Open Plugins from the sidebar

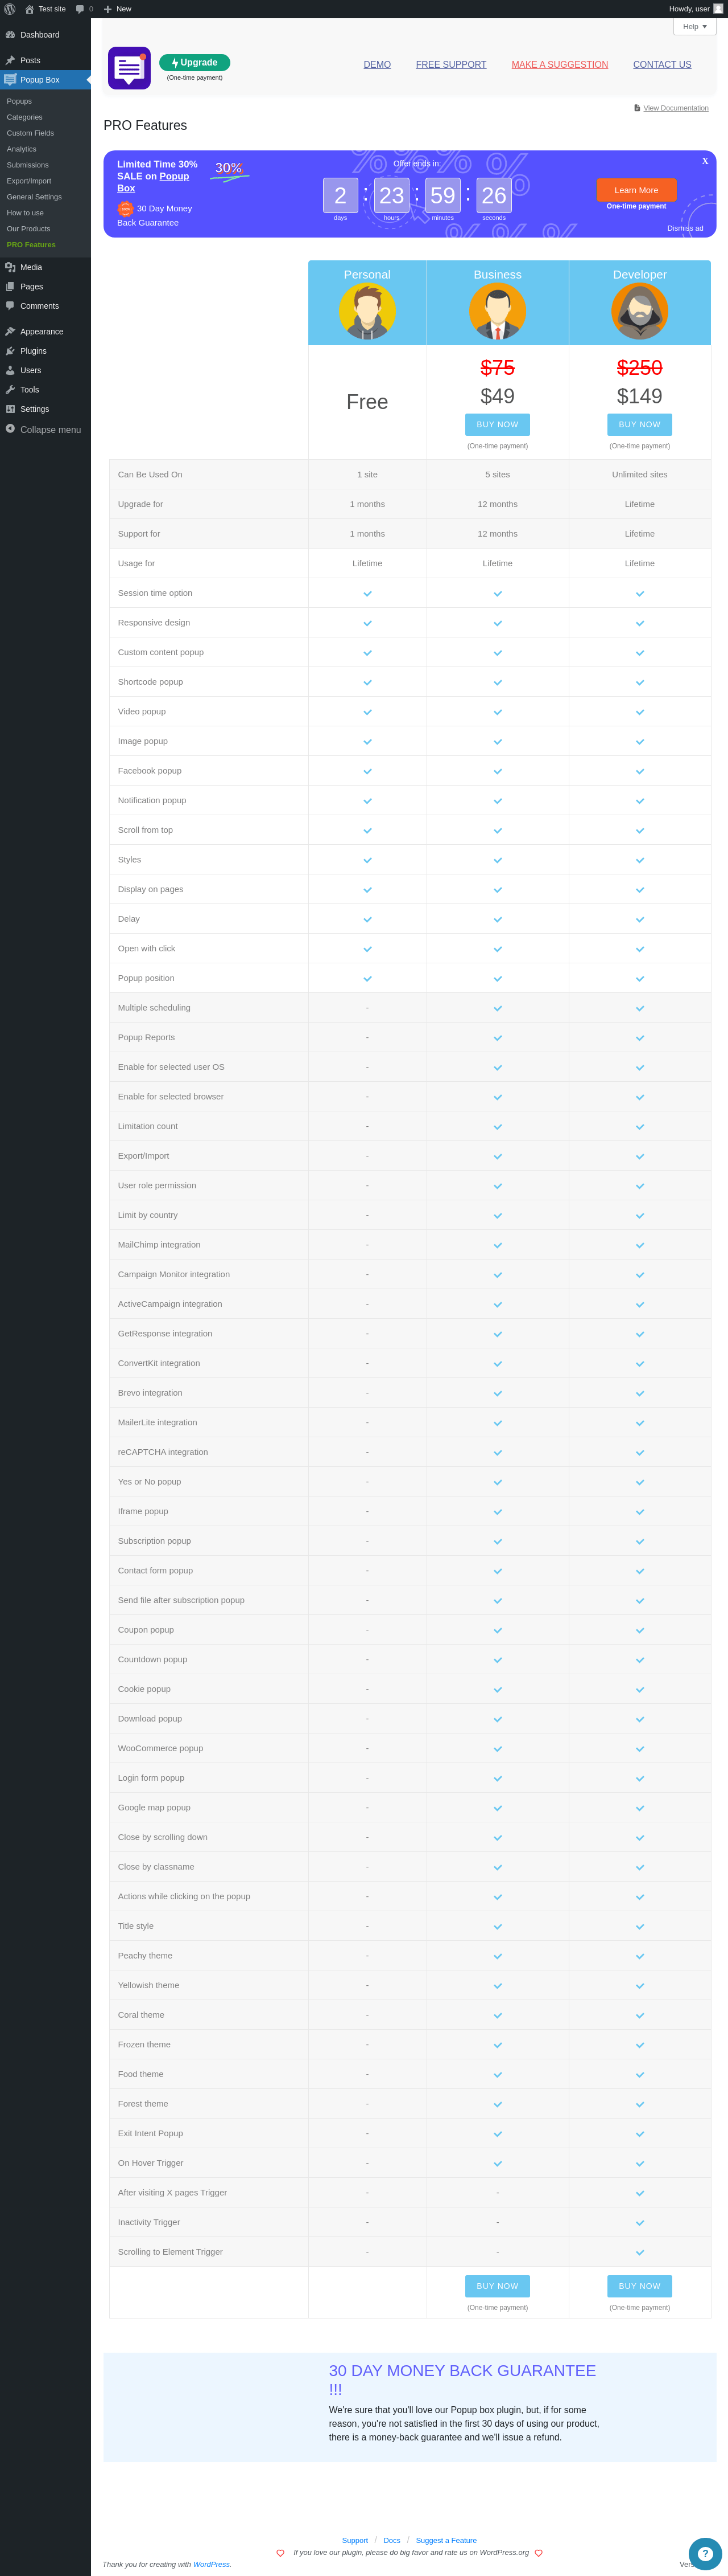(x=33, y=351)
